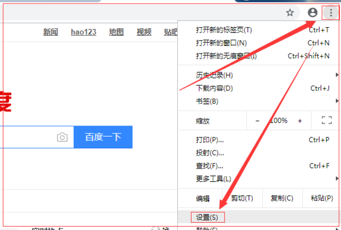Click the camera image search icon
This screenshot has height=230, width=341.
[x=62, y=137]
